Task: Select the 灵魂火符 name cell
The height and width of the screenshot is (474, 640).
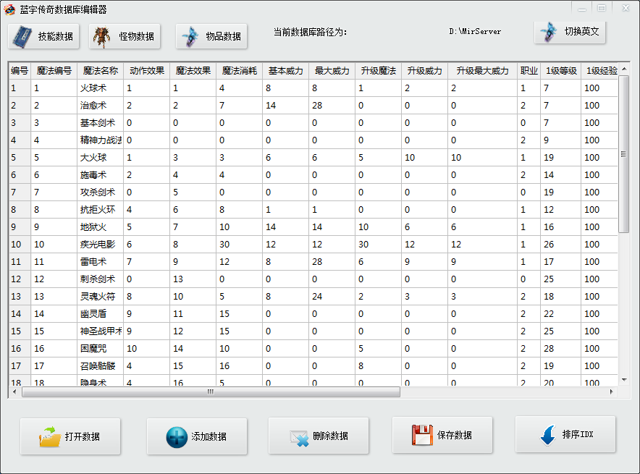Action: tap(100, 296)
